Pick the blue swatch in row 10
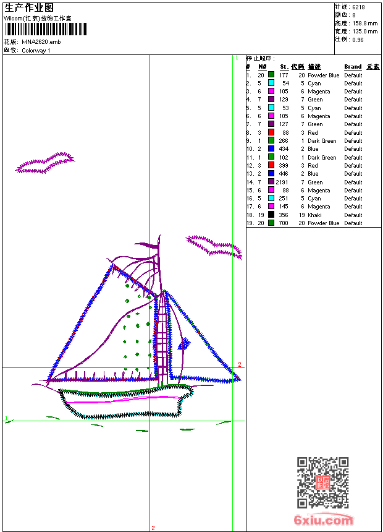The width and height of the screenshot is (383, 532). coord(271,148)
